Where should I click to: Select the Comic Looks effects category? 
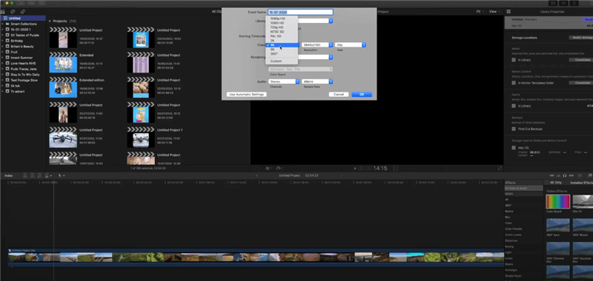pos(512,234)
